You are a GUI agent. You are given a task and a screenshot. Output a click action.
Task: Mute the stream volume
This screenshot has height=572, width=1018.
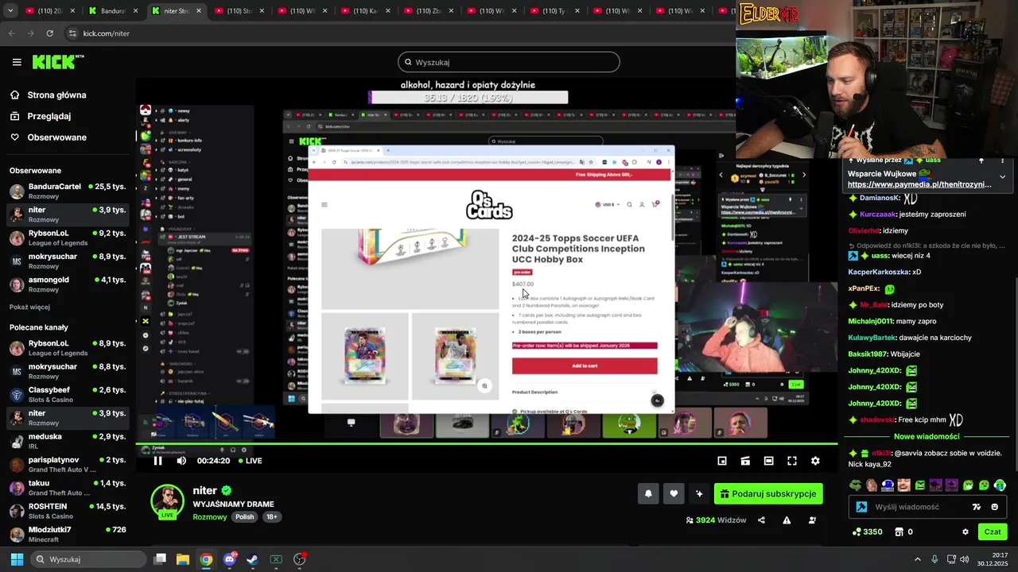[181, 461]
